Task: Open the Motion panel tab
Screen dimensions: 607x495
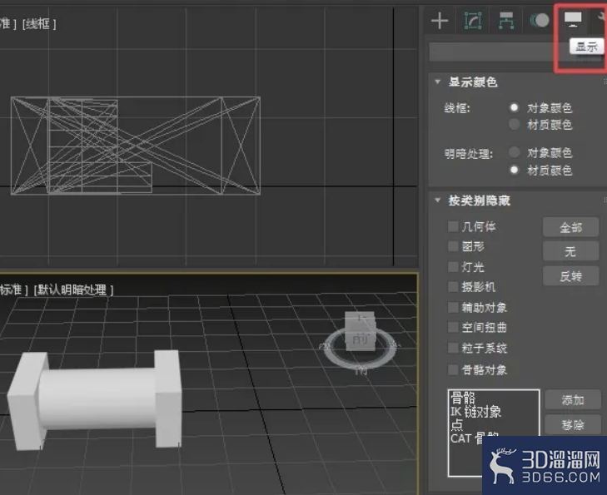Action: [x=540, y=20]
